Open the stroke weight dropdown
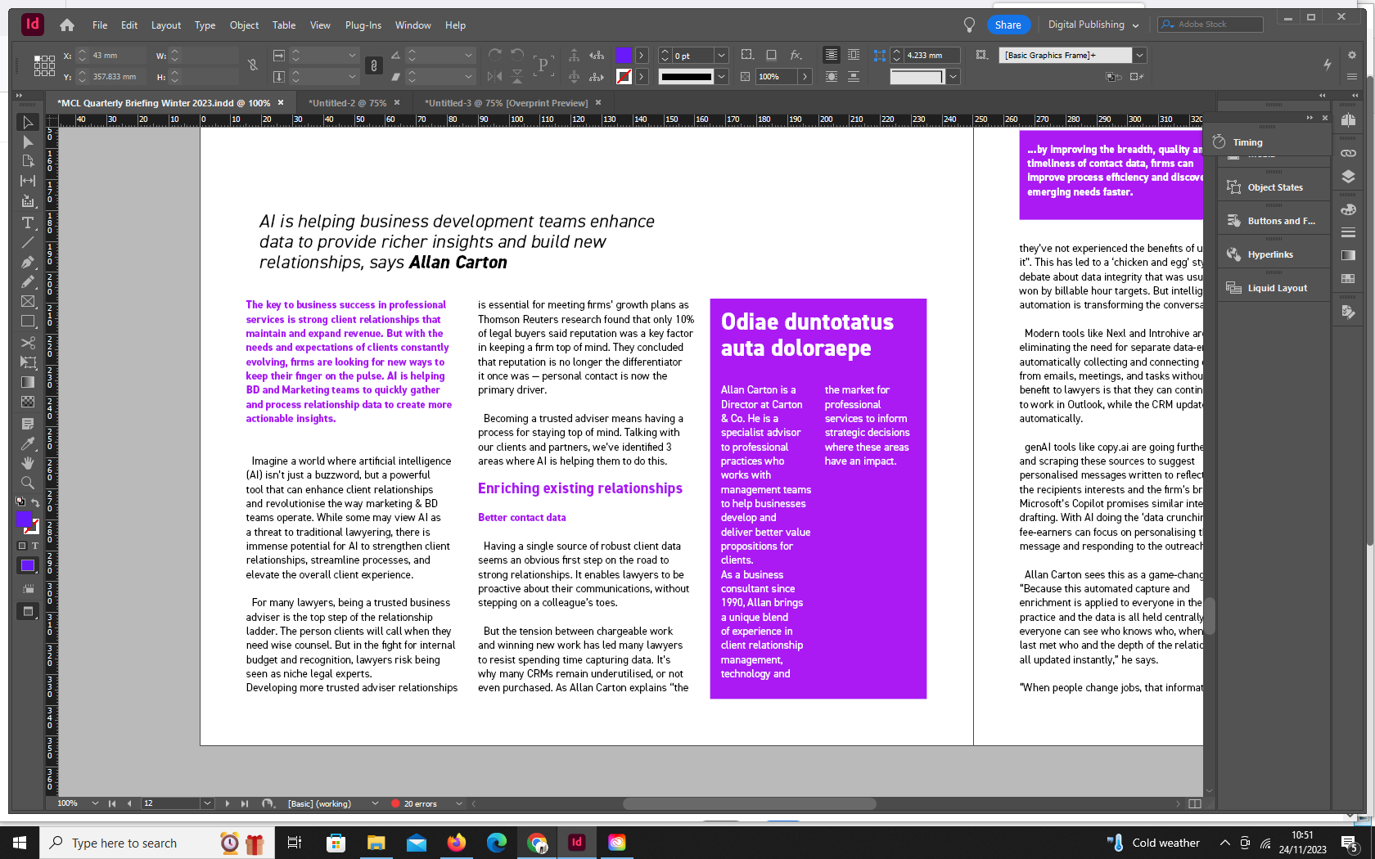1375x859 pixels. [x=721, y=56]
